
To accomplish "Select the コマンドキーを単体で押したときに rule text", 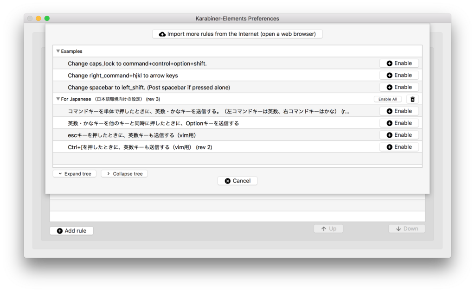I will (208, 111).
